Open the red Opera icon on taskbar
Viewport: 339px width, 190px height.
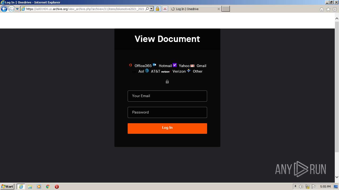pyautogui.click(x=57, y=187)
